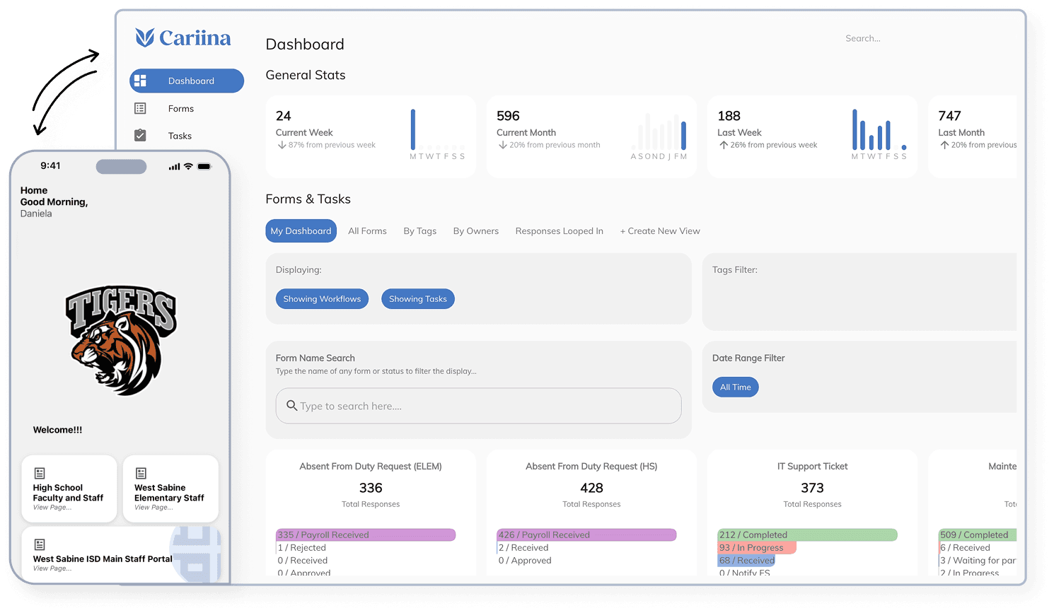This screenshot has width=1054, height=613.
Task: Click the 2 / Received row in HS card
Action: pyautogui.click(x=523, y=547)
